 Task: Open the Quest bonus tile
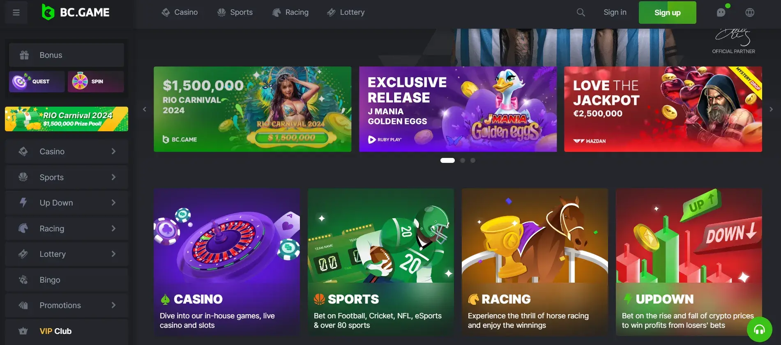(x=37, y=81)
